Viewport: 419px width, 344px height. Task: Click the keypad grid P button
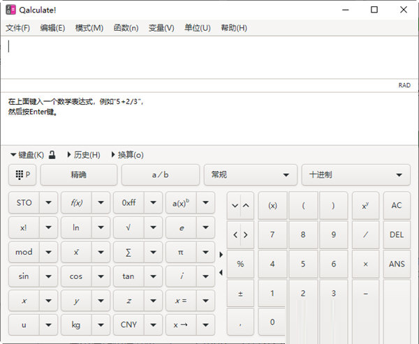coord(22,175)
